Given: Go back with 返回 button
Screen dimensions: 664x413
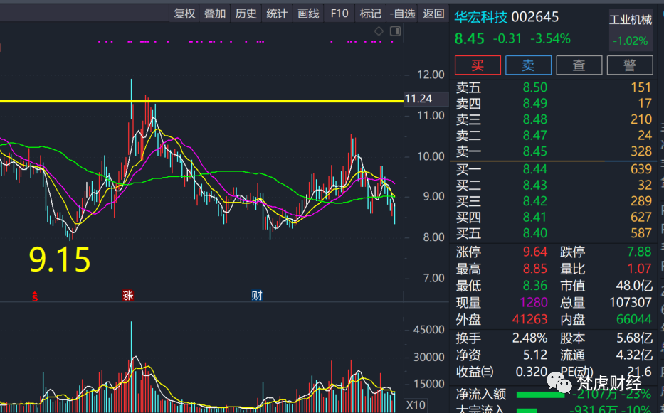Looking at the screenshot, I should pyautogui.click(x=433, y=14).
